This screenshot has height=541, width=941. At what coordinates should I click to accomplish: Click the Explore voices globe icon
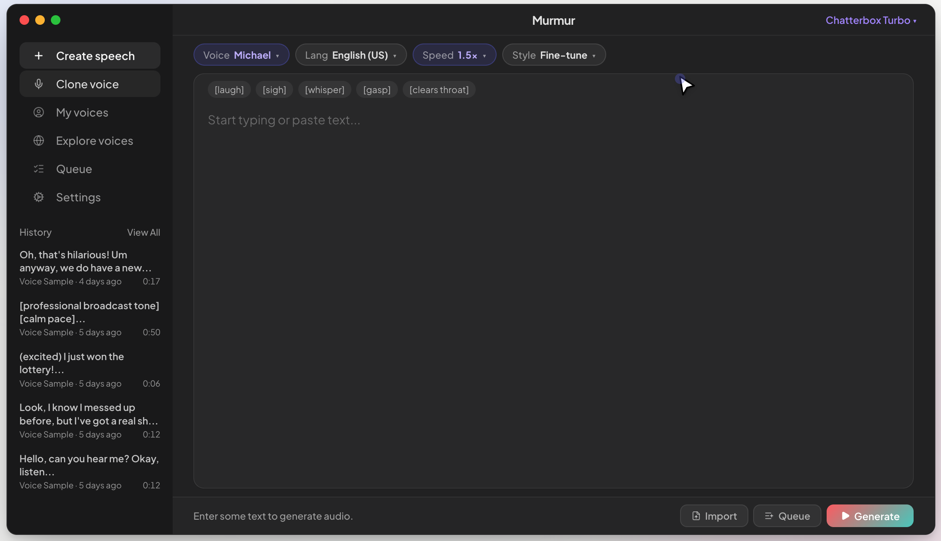(39, 140)
